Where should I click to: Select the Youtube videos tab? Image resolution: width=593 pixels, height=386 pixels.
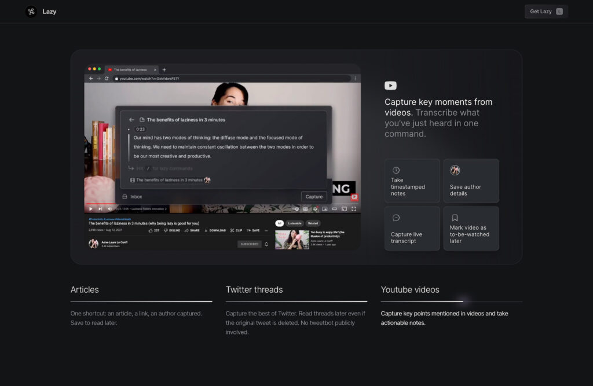click(410, 289)
